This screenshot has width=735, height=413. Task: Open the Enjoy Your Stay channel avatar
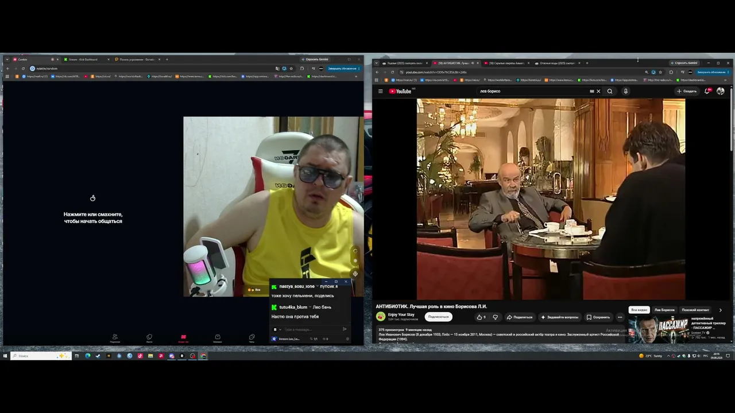coord(381,317)
